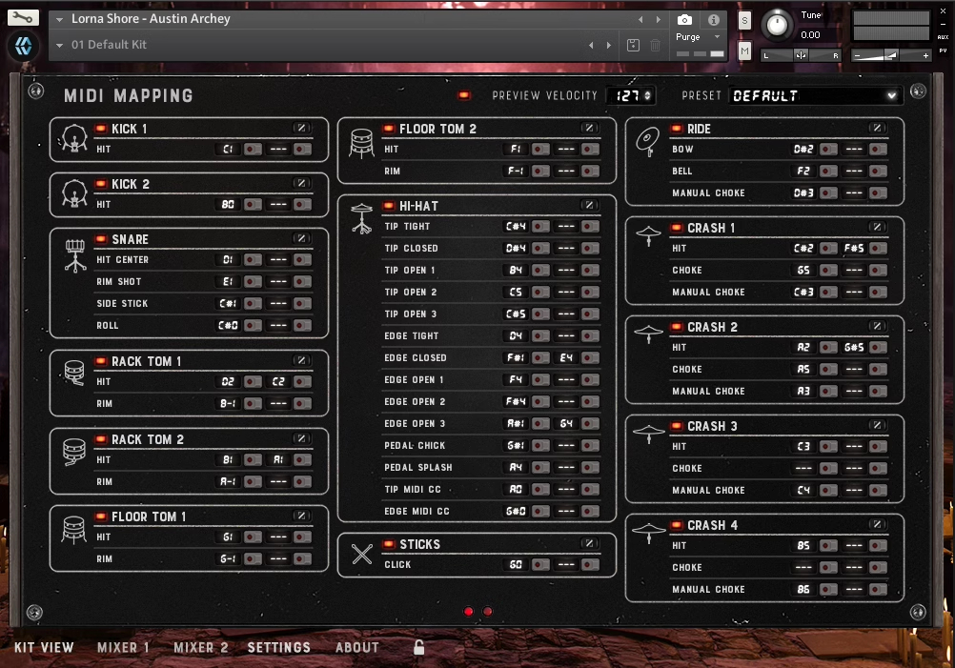This screenshot has width=955, height=668.
Task: Toggle the Ride red LED
Action: (x=676, y=129)
